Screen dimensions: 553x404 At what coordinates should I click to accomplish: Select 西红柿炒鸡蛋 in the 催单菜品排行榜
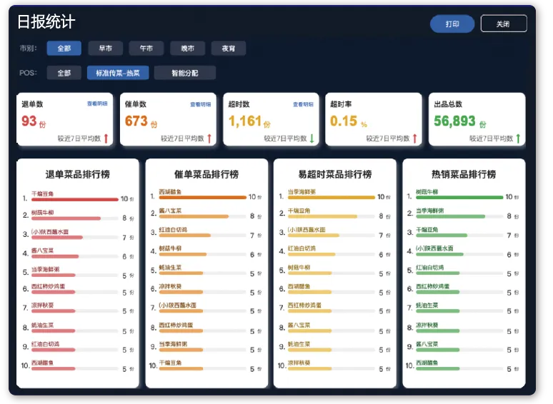[x=176, y=325]
